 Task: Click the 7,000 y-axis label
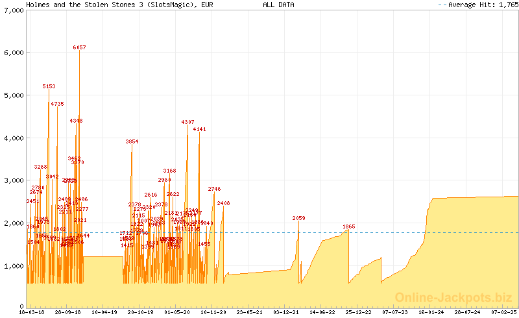(x=12, y=12)
